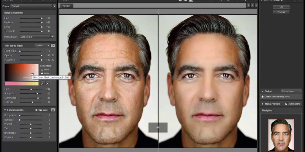Collapse the Enhancements section
Viewport: 305px width, 152px height.
5,110
